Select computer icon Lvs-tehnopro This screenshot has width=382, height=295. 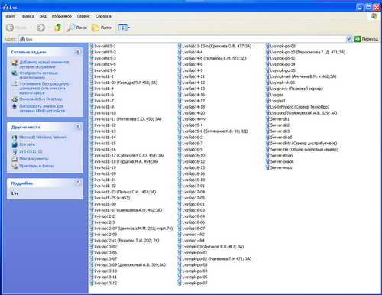267,107
